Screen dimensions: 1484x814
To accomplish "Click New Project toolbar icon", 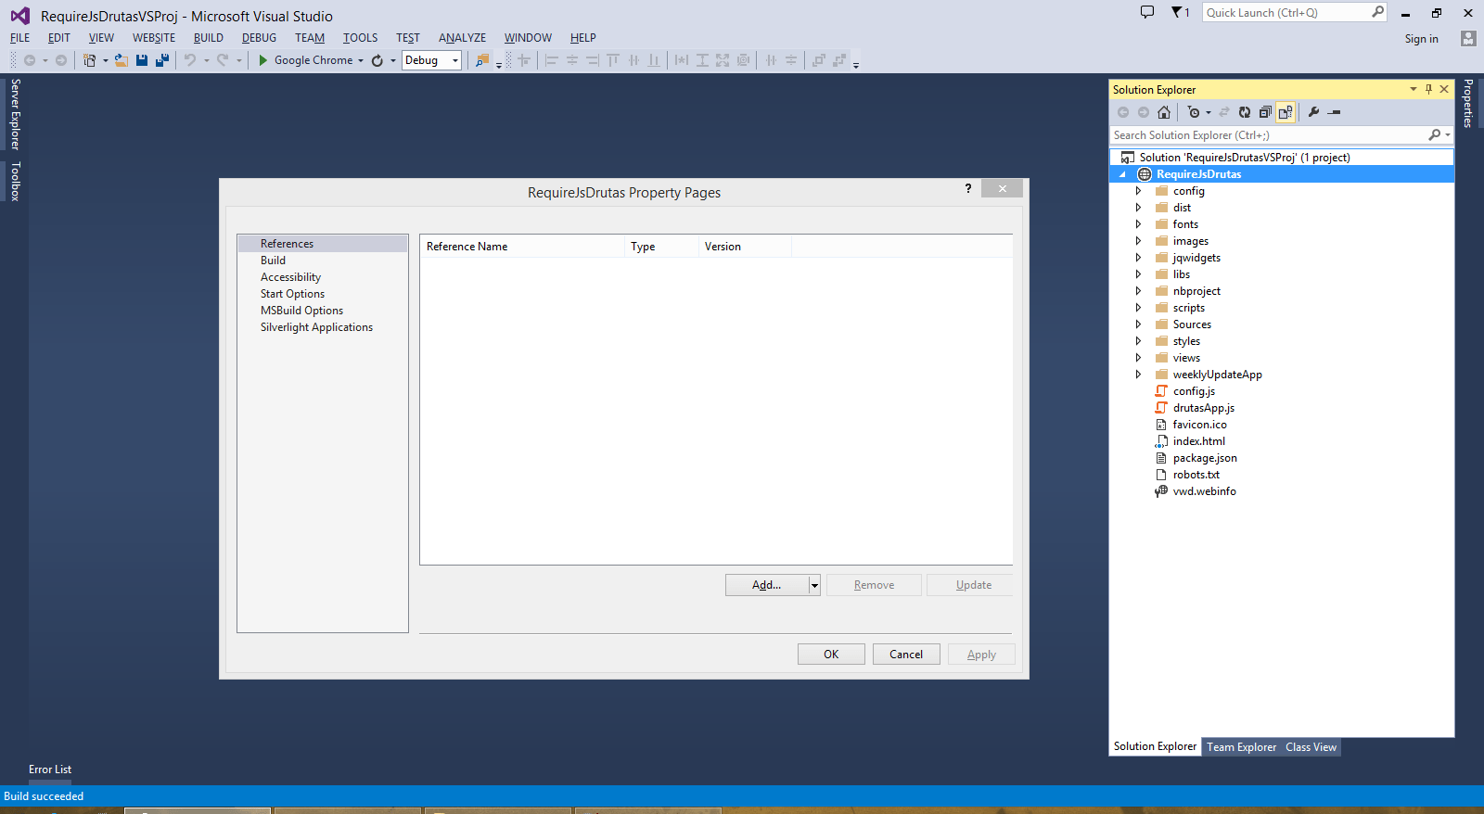I will [90, 60].
